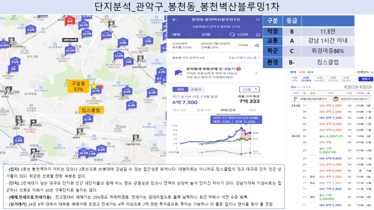Click the 10.7억 price marker on the map

(x=83, y=24)
